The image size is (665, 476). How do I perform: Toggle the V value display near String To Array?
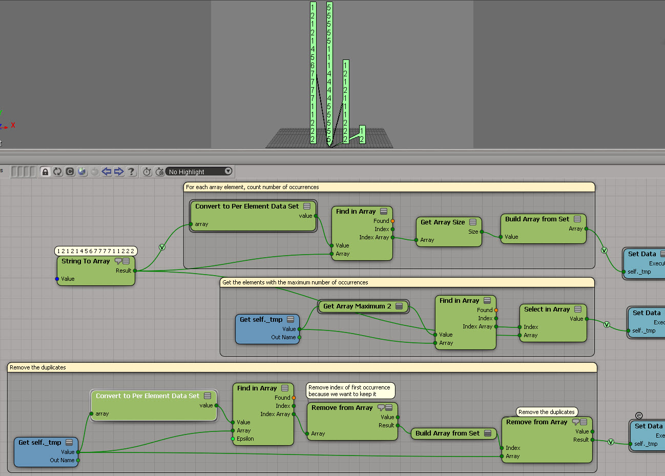click(162, 247)
